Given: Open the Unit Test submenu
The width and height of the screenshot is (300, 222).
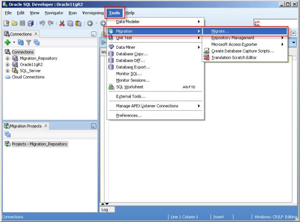Looking at the screenshot, I should [155, 38].
